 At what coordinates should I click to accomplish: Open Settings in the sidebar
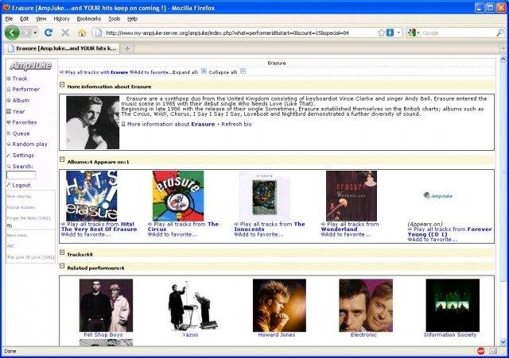[23, 156]
